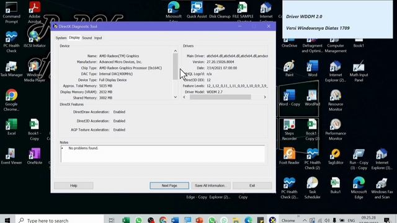Open the Action Center notifications icon
397x223 pixels.
386,221
